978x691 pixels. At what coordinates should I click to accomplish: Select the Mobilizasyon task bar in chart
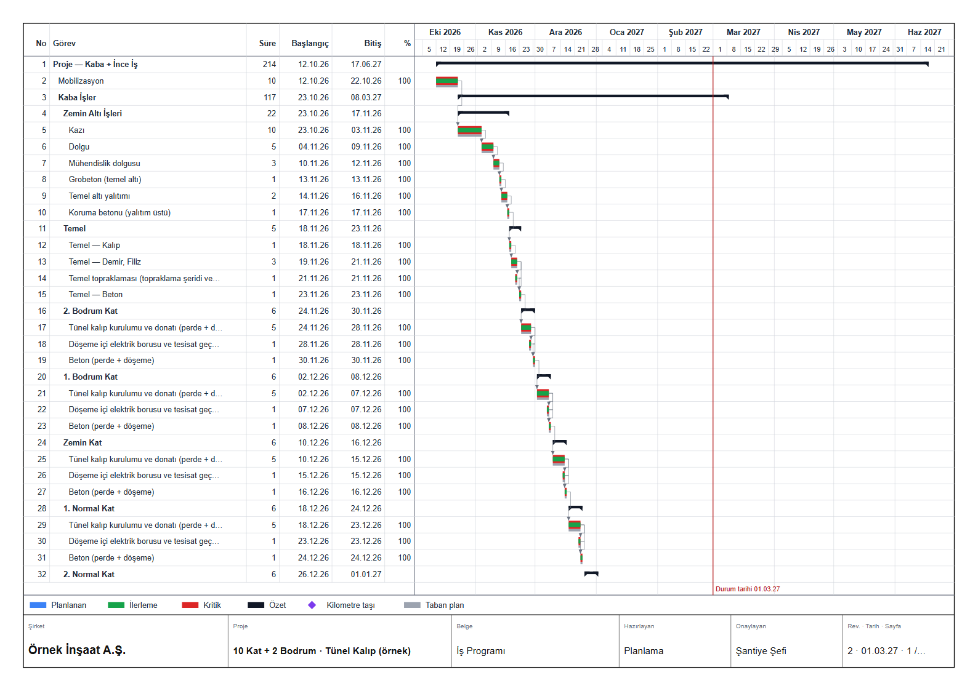[447, 81]
